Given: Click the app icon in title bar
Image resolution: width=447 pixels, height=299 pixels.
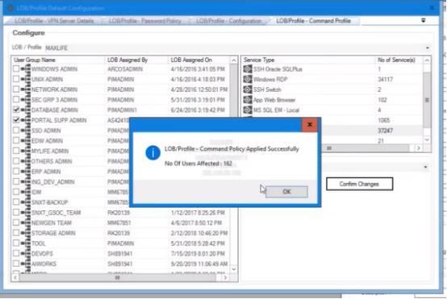Looking at the screenshot, I should point(10,8).
